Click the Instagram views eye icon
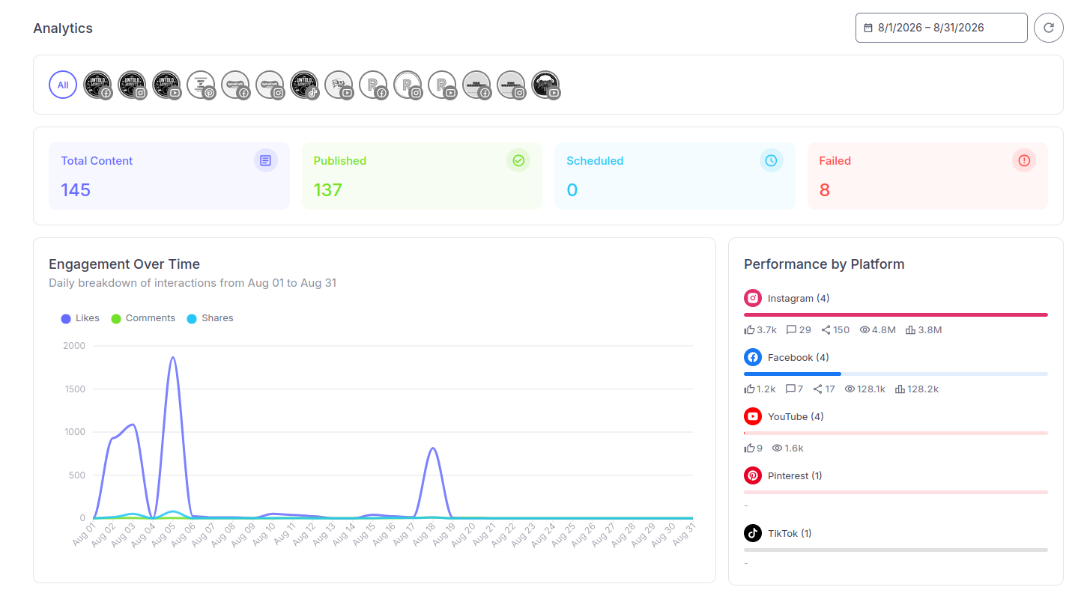1084x596 pixels. tap(865, 329)
